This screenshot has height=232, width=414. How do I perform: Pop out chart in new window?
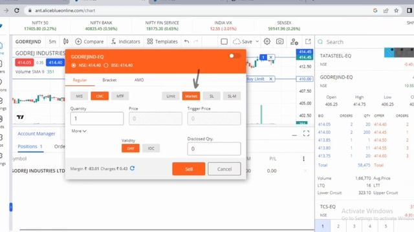click(x=308, y=41)
